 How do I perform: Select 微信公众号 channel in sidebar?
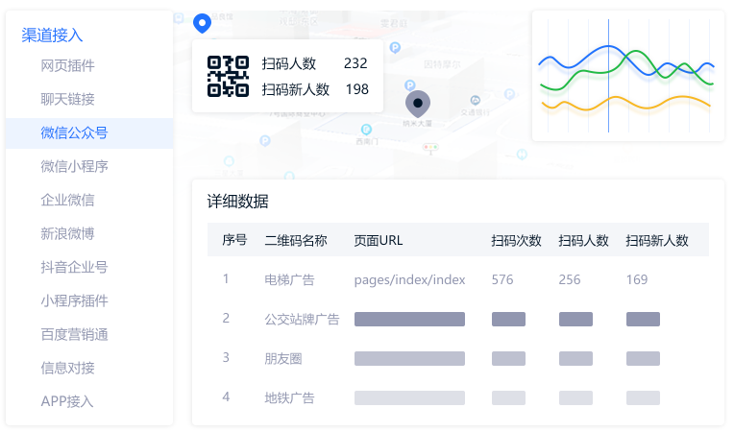pyautogui.click(x=74, y=133)
